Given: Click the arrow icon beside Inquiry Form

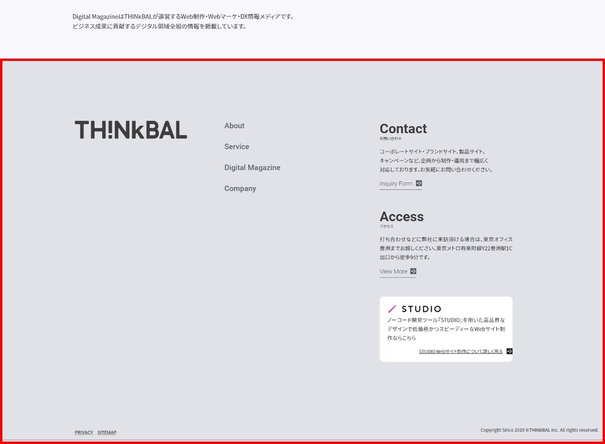Looking at the screenshot, I should tap(419, 184).
